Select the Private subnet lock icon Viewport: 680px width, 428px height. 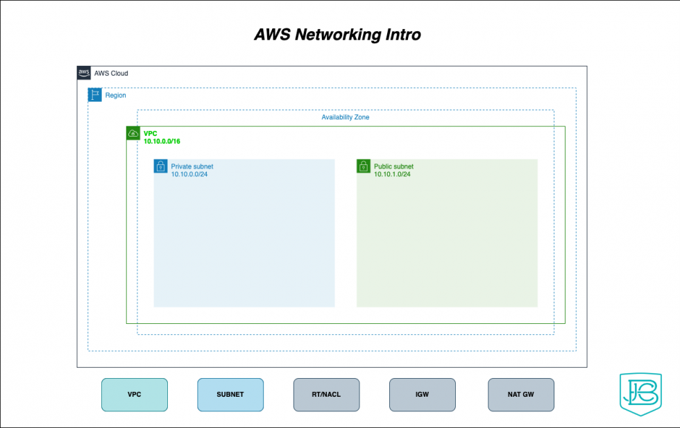tap(160, 166)
